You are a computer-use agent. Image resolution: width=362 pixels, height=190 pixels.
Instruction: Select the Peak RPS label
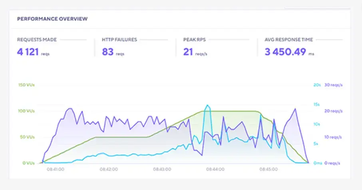click(194, 40)
